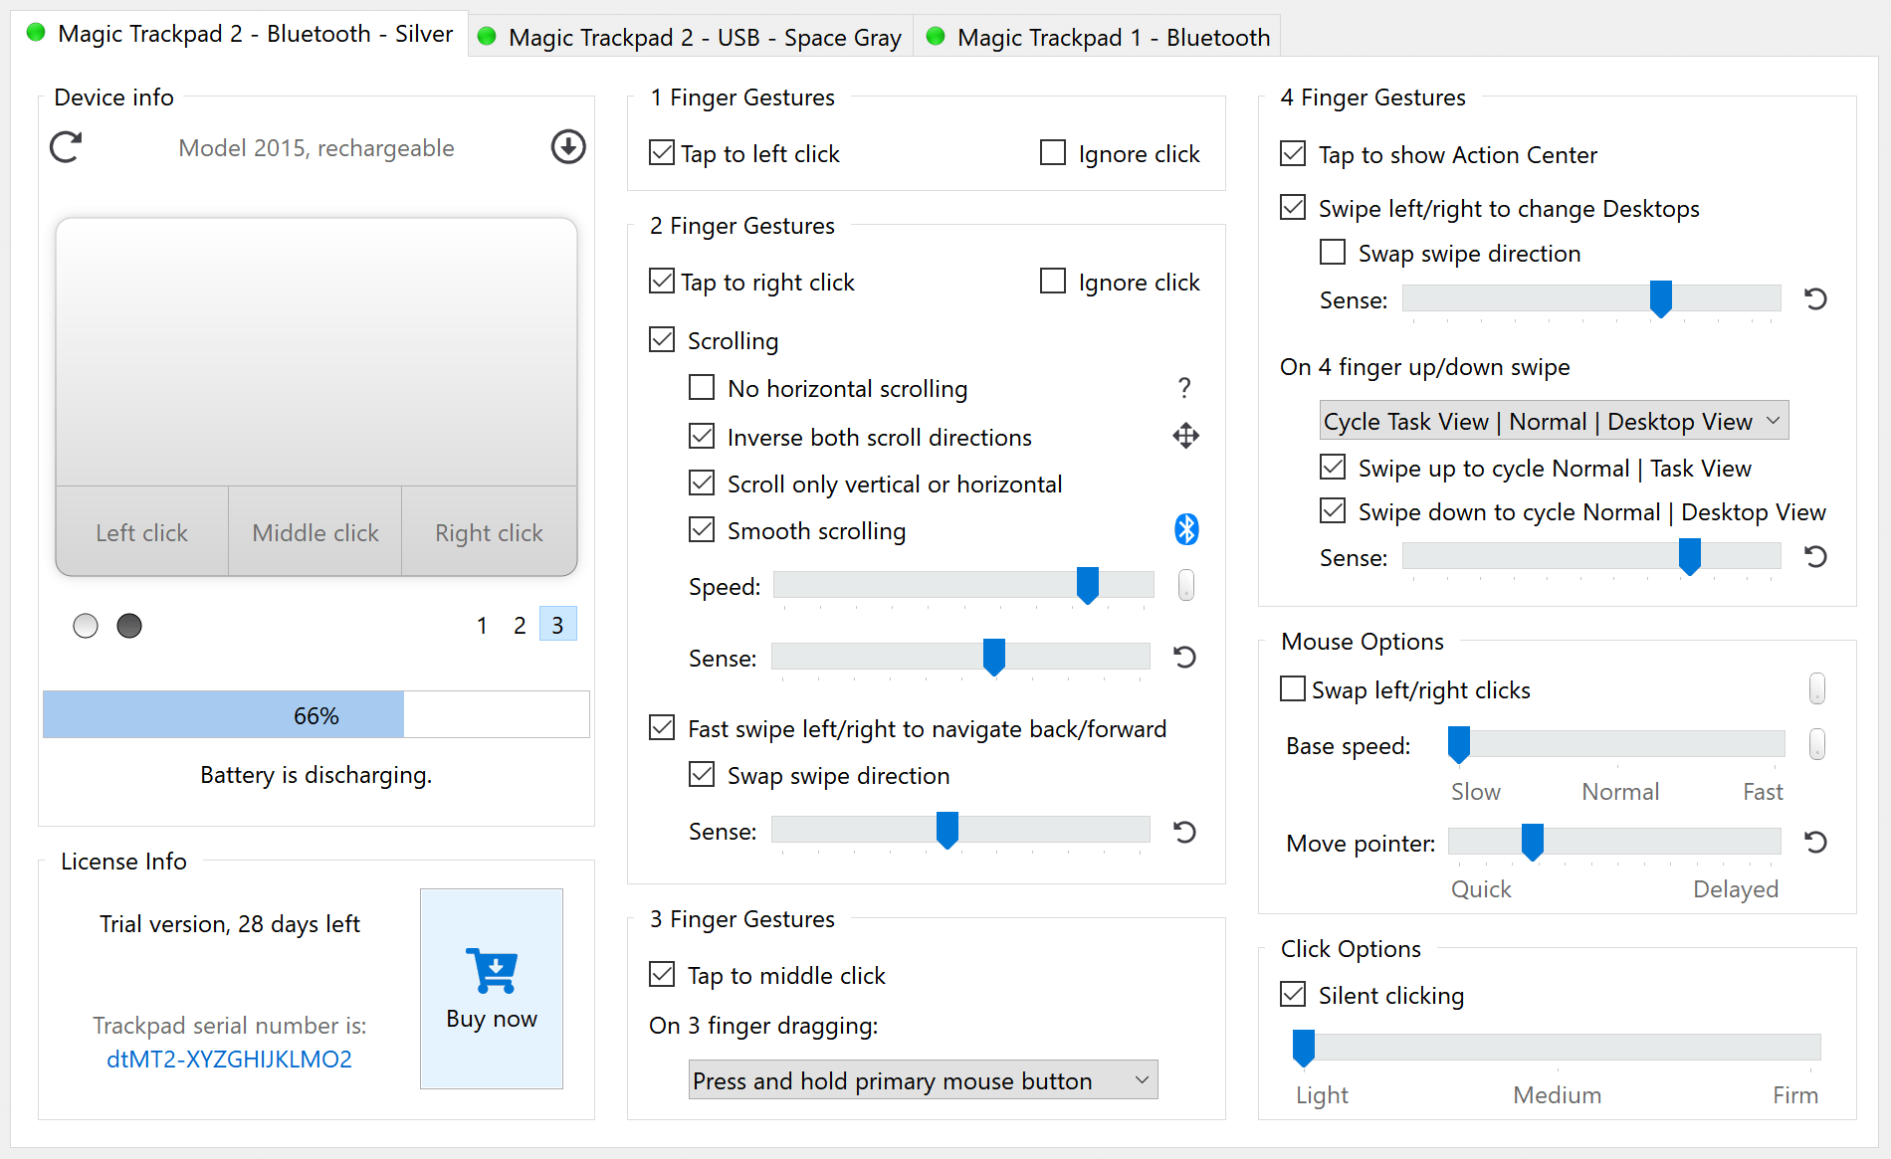Select click layout 3
The width and height of the screenshot is (1891, 1159).
(x=557, y=625)
